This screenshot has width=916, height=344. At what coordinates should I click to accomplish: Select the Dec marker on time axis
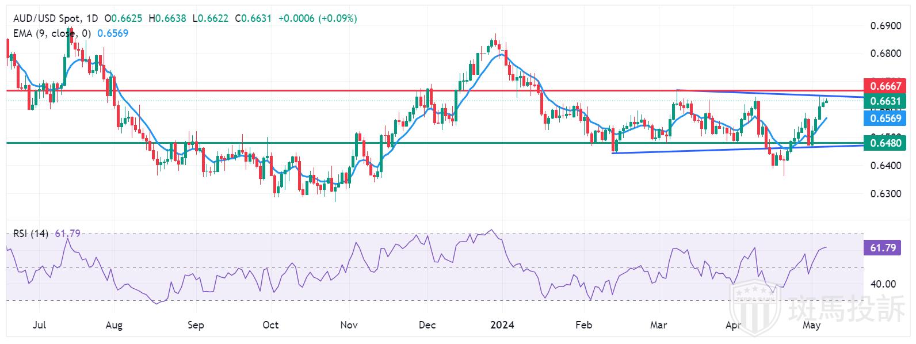(428, 325)
